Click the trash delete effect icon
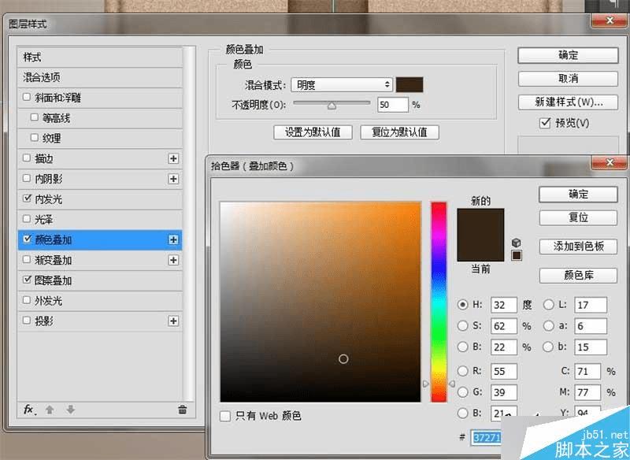 183,410
